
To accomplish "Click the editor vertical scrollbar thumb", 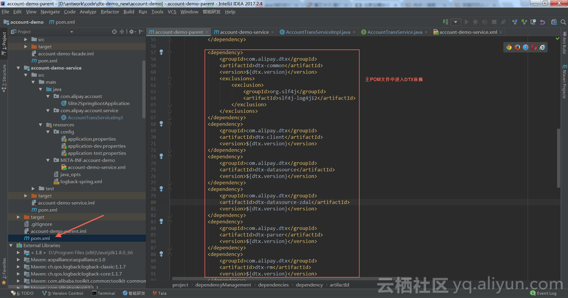I will click(558, 158).
